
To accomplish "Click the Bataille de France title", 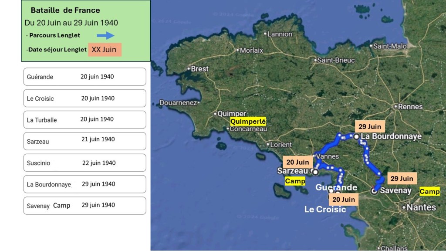I will click(65, 10).
